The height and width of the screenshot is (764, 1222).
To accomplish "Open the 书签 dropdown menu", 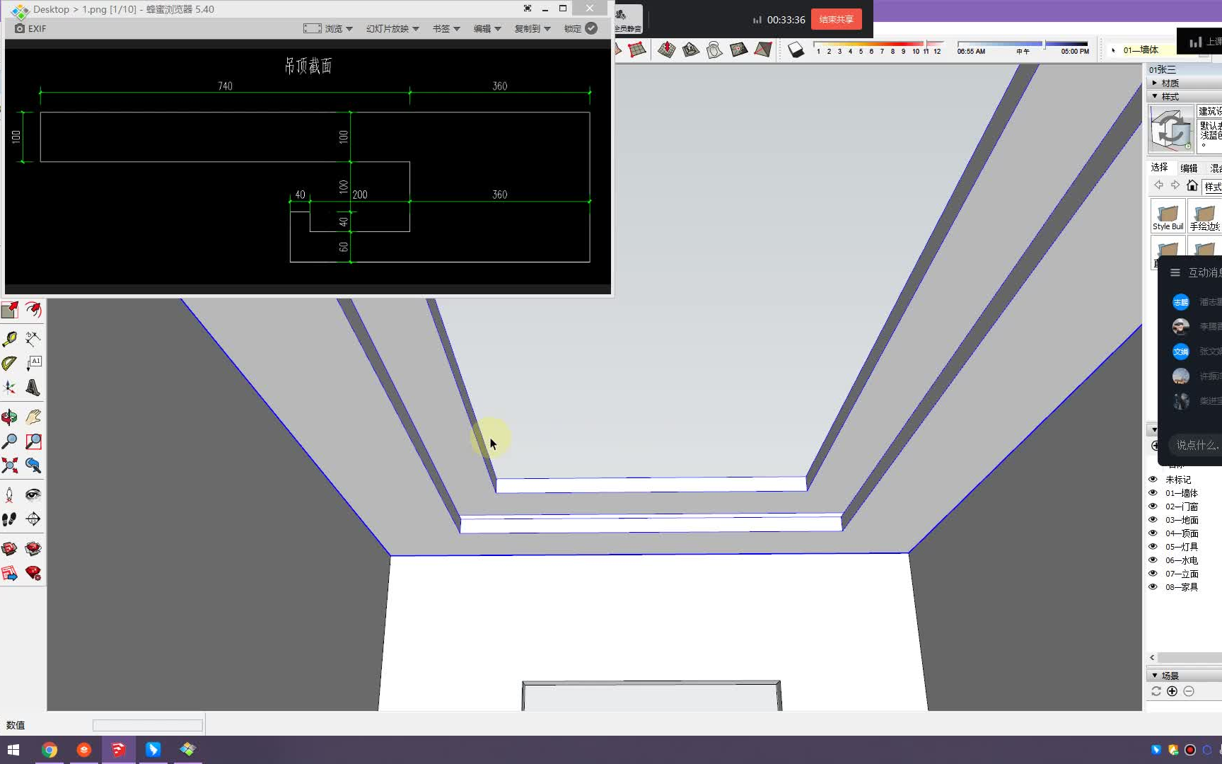I will (446, 28).
